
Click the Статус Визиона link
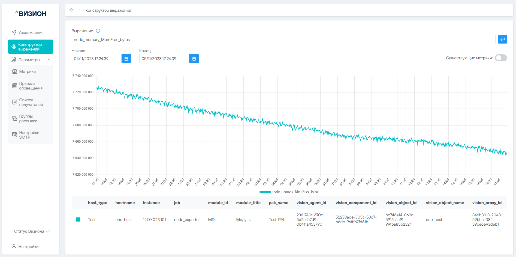tap(29, 231)
